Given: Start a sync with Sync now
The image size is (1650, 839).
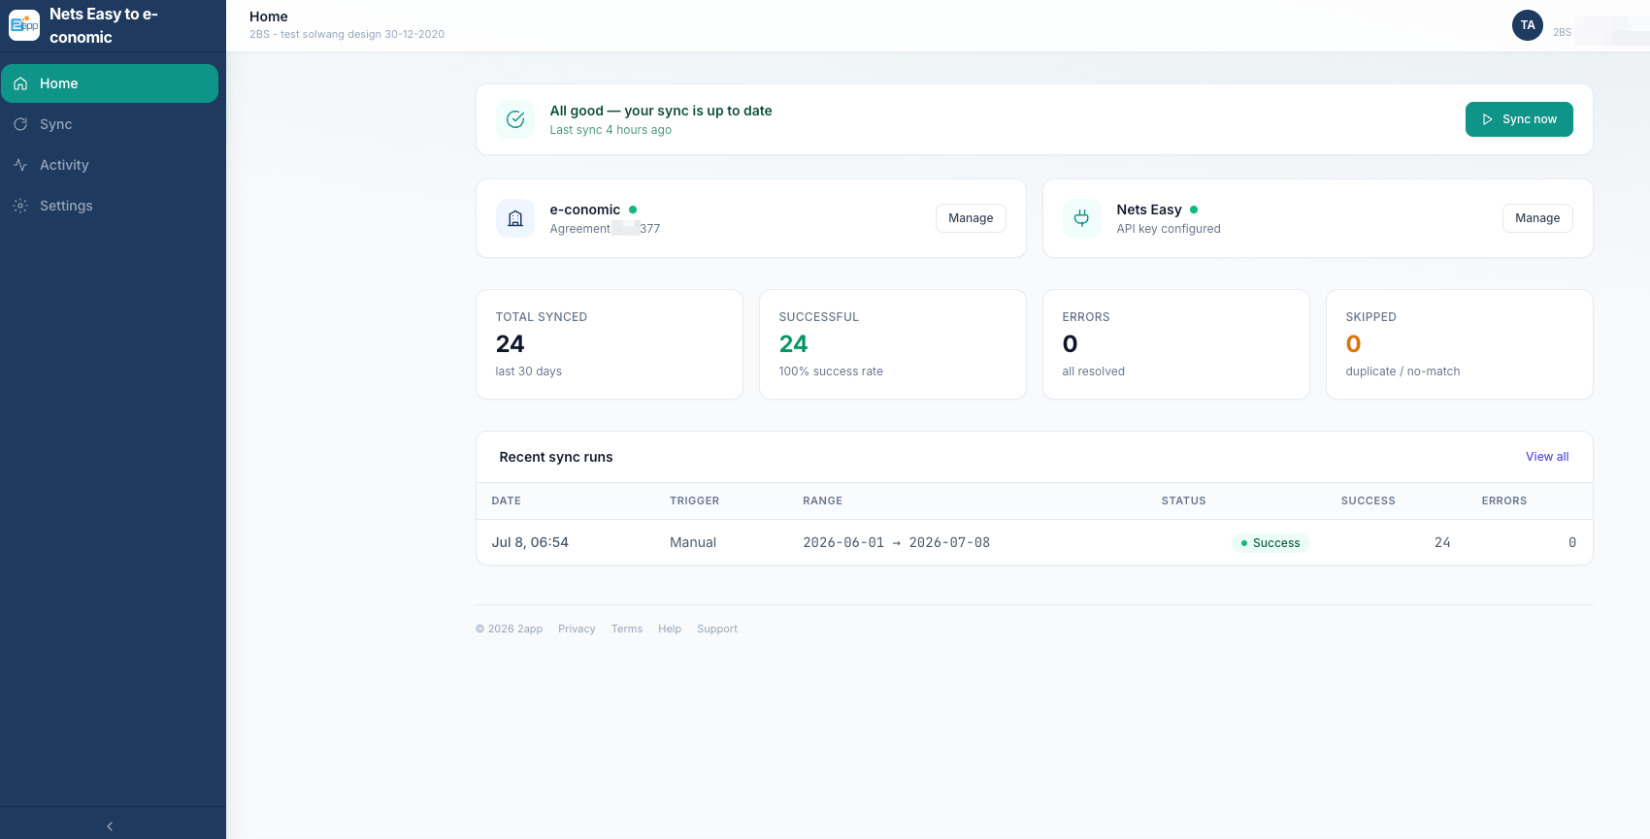Looking at the screenshot, I should (1519, 119).
